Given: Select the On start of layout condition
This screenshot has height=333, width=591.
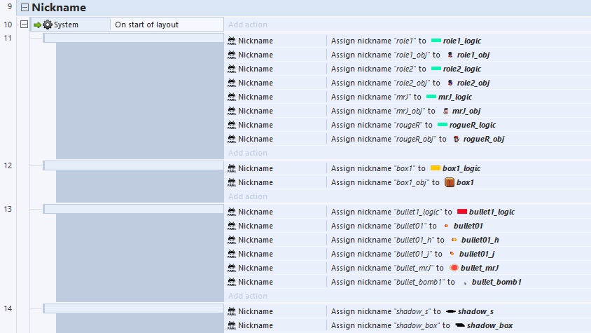Looking at the screenshot, I should pyautogui.click(x=147, y=25).
